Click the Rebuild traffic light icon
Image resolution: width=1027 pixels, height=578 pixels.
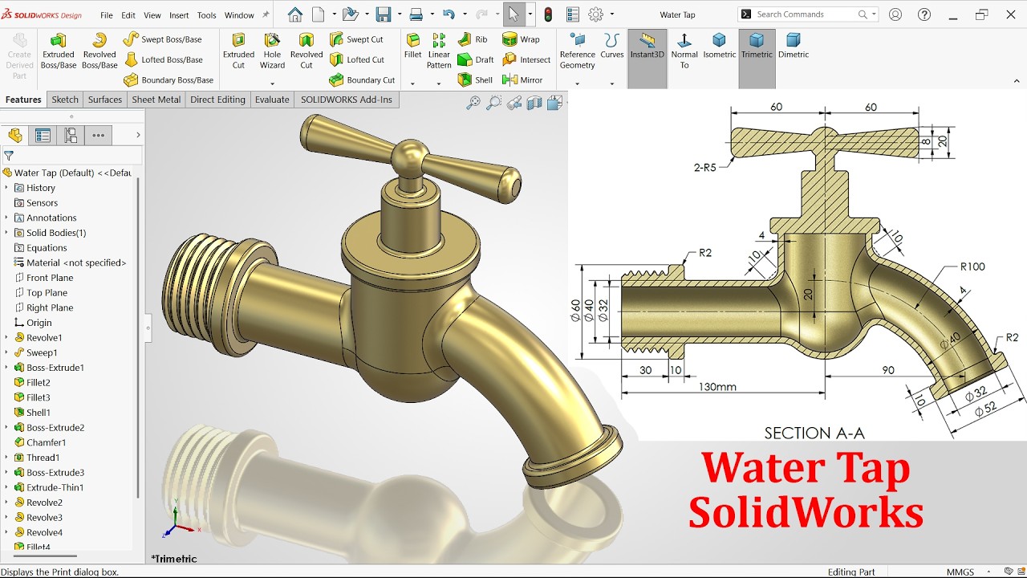tap(548, 14)
